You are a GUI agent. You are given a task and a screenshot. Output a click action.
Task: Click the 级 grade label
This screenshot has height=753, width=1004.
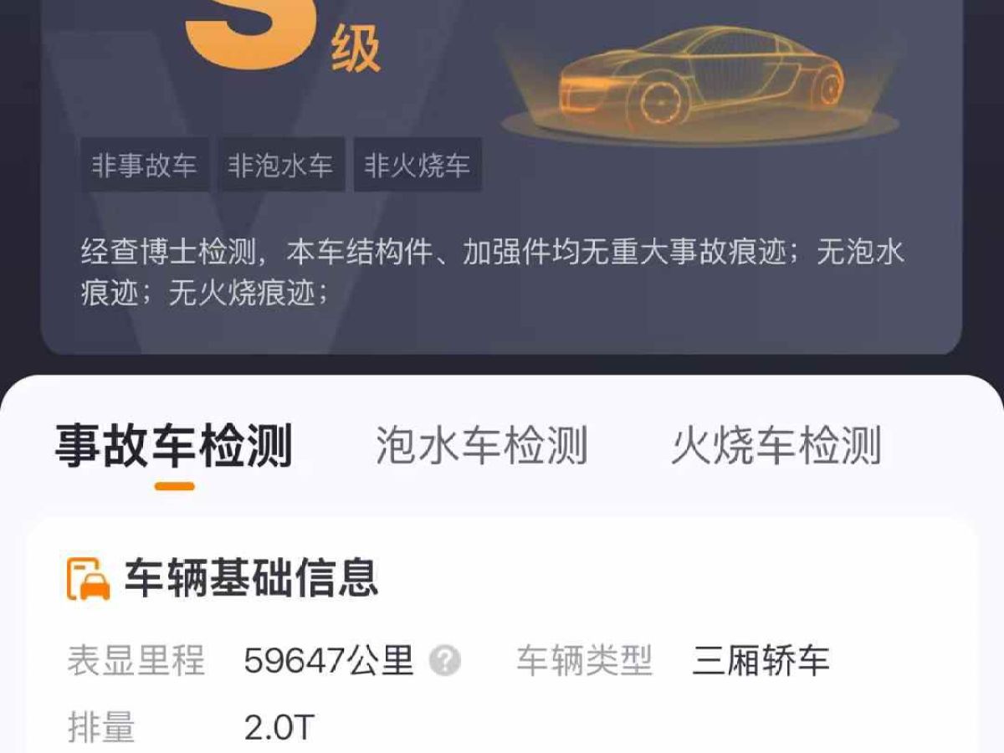(x=356, y=49)
